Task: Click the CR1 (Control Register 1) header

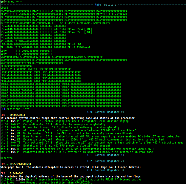Action: click(x=106, y=155)
